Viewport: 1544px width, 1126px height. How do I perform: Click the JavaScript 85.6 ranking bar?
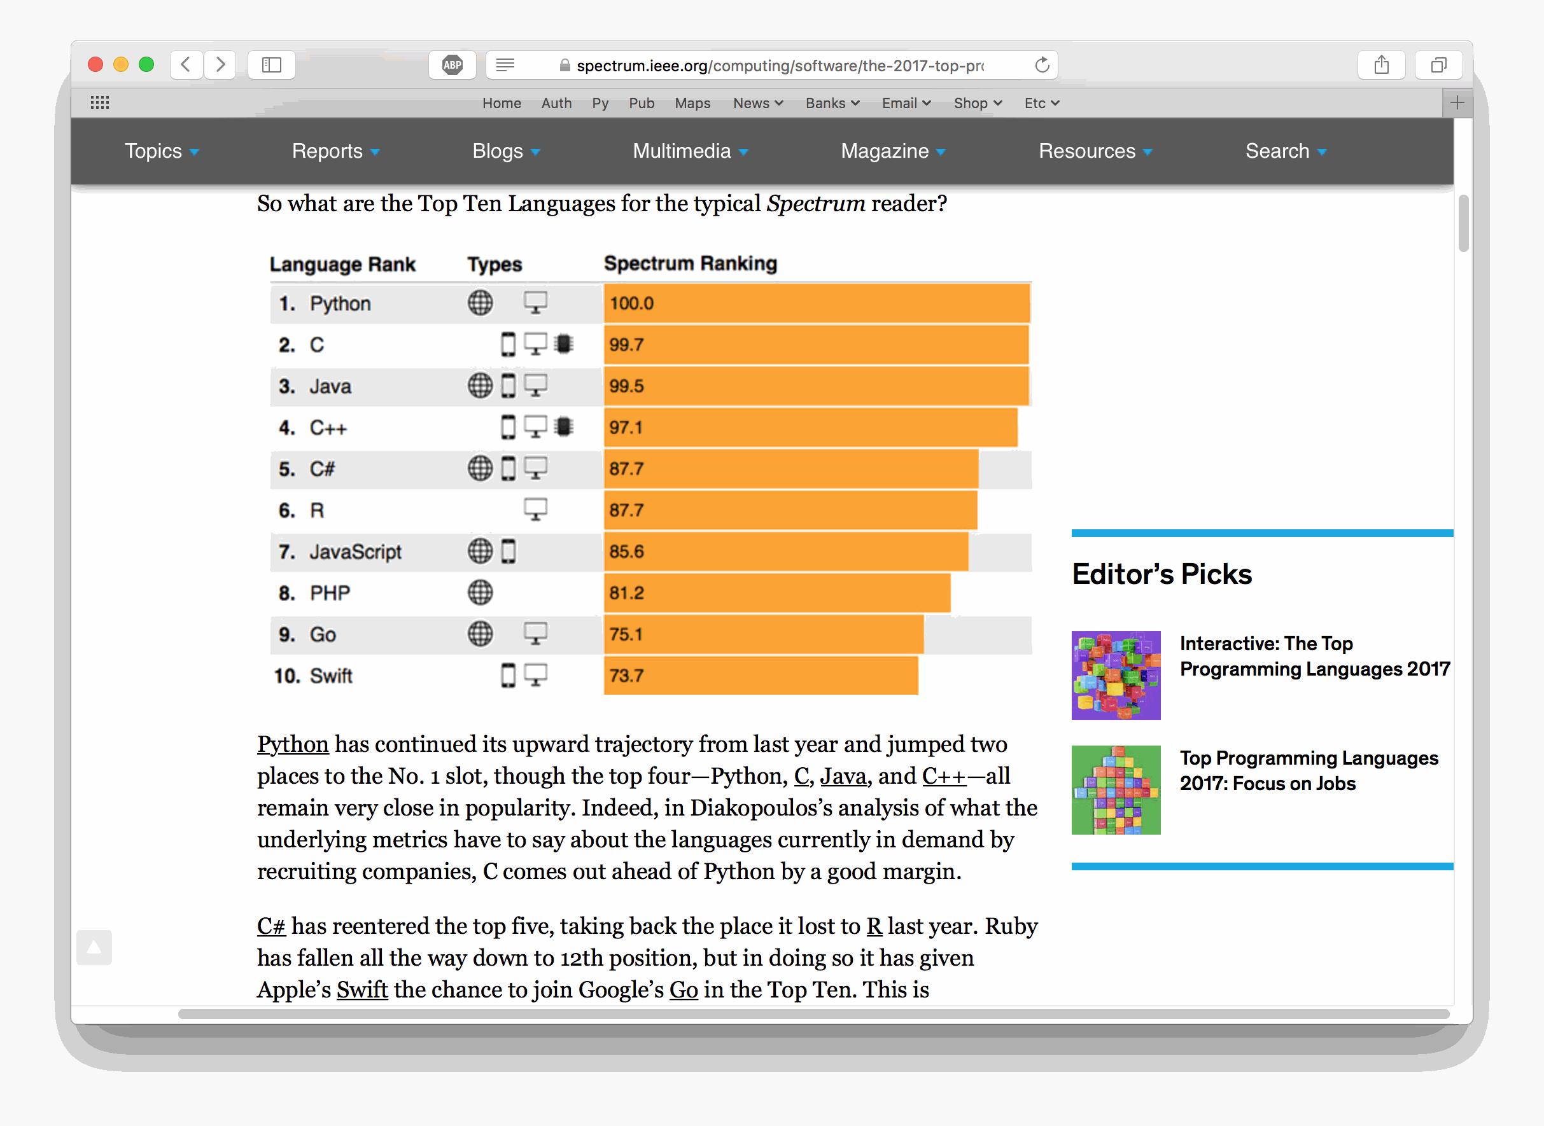[x=785, y=552]
